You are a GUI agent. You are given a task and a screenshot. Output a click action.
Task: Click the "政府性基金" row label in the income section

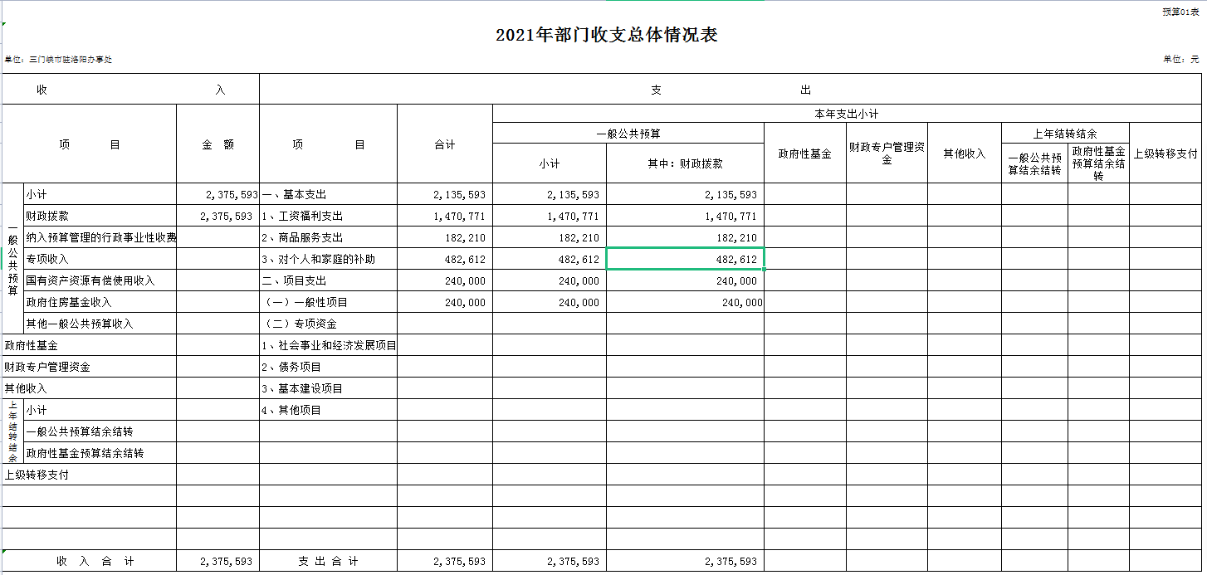pyautogui.click(x=32, y=345)
